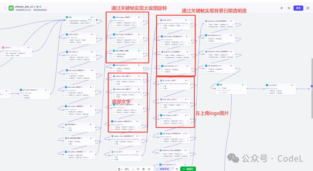Screen dimensions: 313x171
Task: Select the pink cutout node icon
Action: click(3, 48)
